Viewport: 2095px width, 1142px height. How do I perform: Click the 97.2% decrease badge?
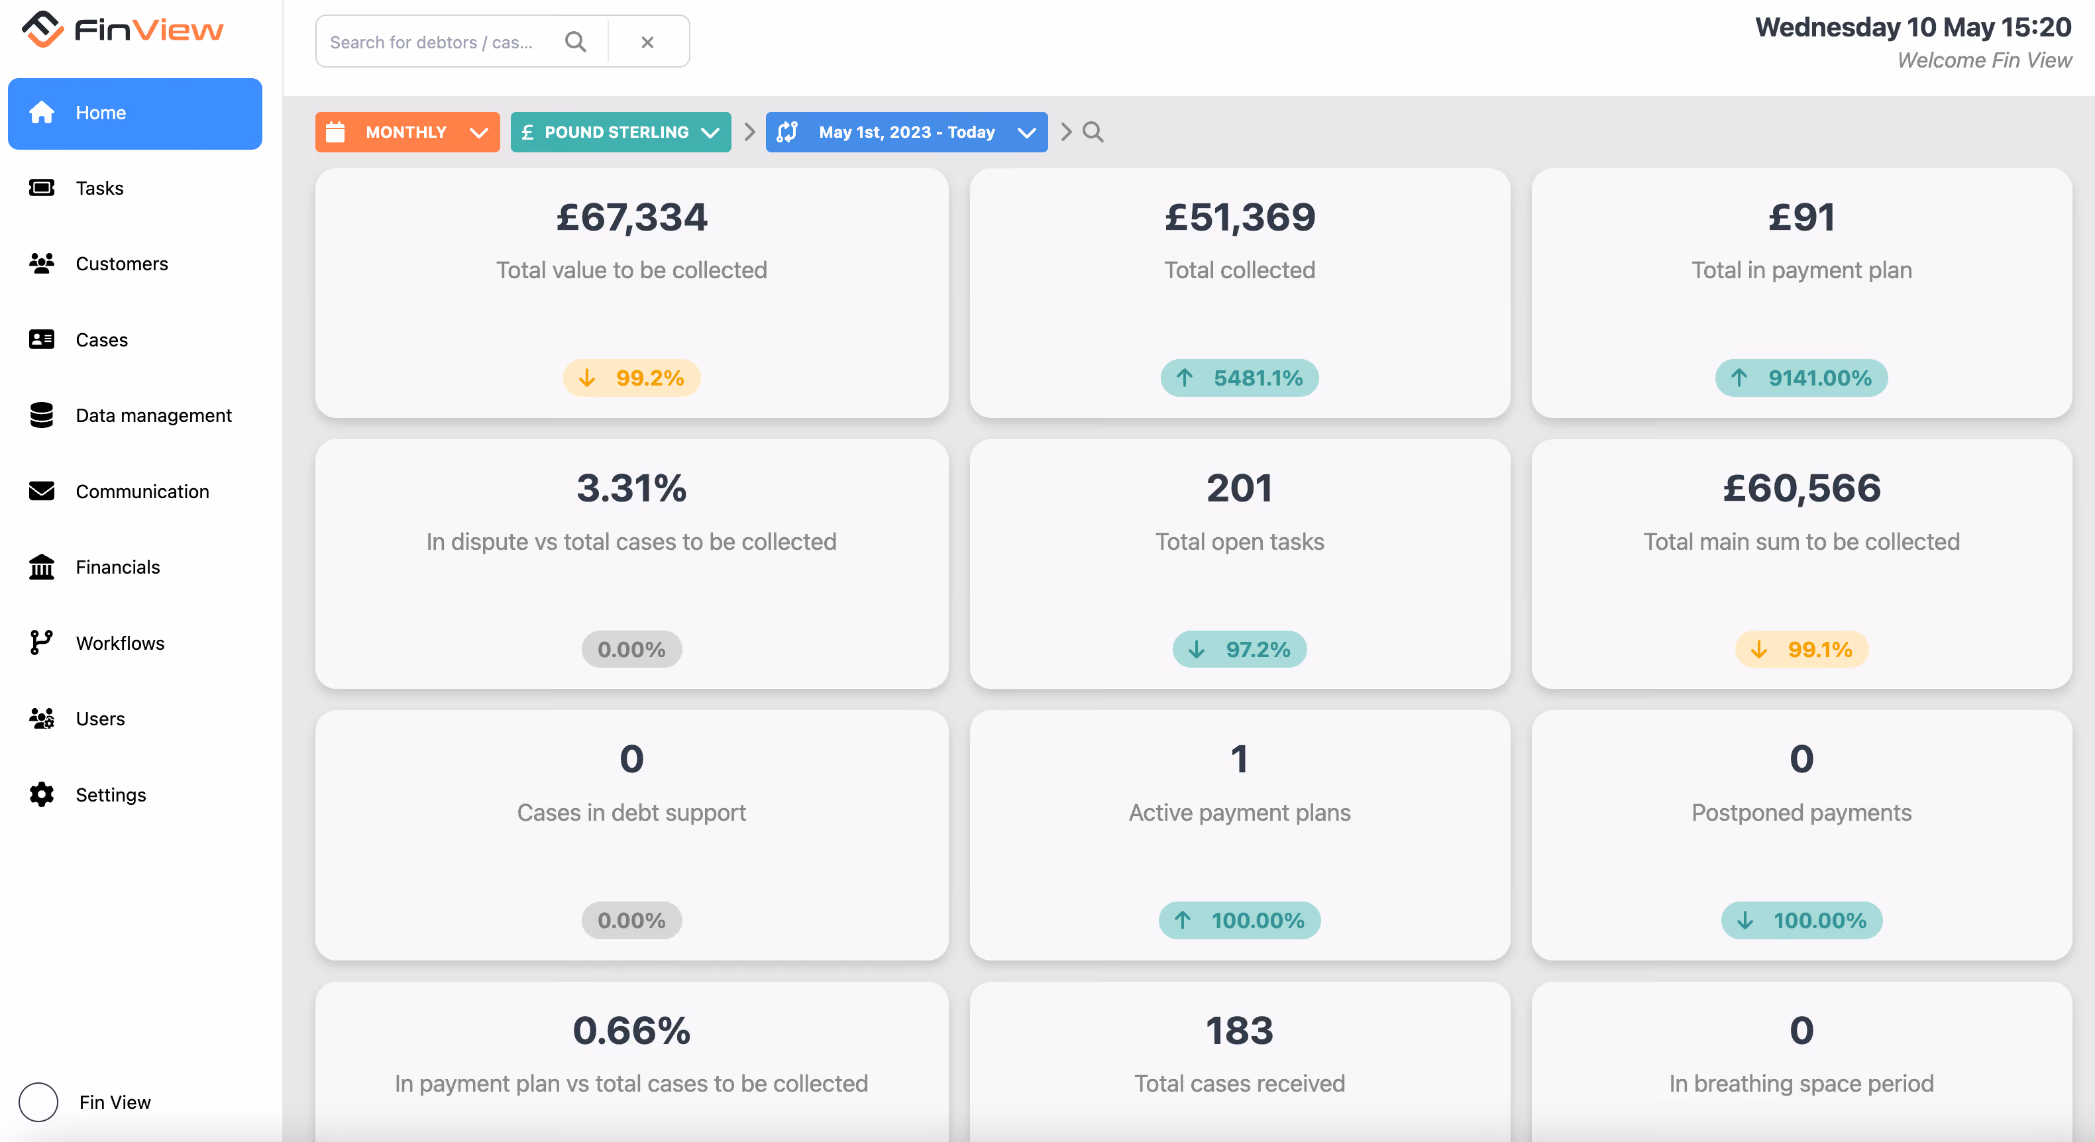[1240, 649]
